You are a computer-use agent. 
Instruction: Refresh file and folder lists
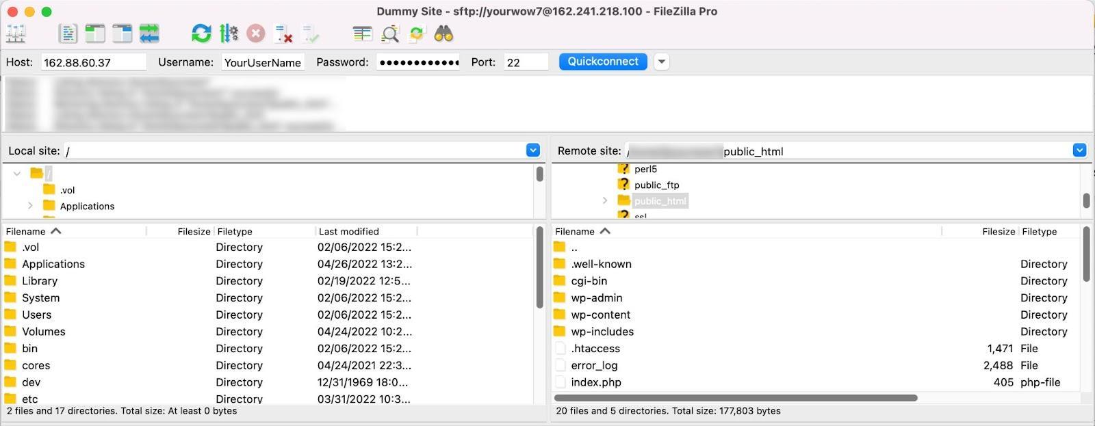coord(201,34)
